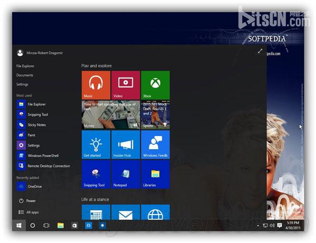
Task: Open the Windows Feedback tile
Action: (155, 144)
